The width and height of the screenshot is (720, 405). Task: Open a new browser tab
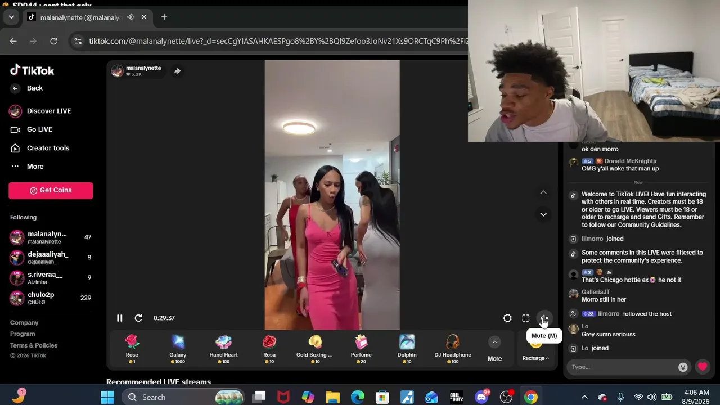164,17
